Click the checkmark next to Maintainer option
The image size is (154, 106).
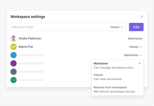tap(139, 63)
